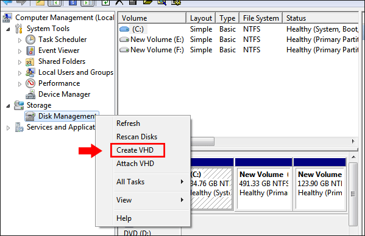This screenshot has height=236, width=365.
Task: Sort by the File System column header
Action: pos(261,18)
